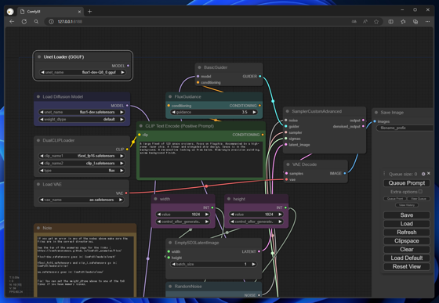Open the weight_dtype default selector
This screenshot has height=303, width=439.
point(82,119)
